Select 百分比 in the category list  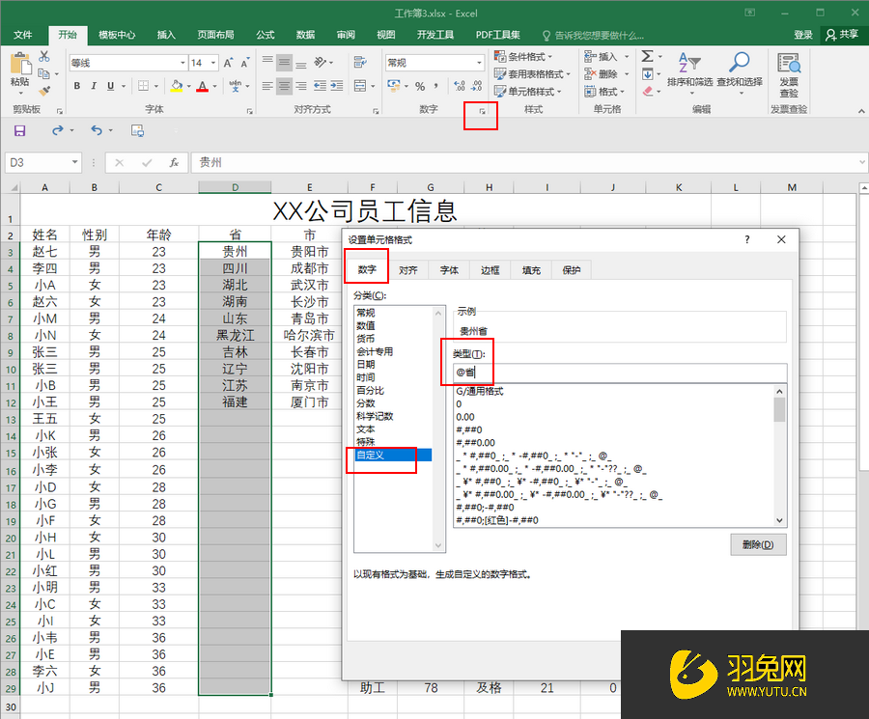(x=370, y=391)
